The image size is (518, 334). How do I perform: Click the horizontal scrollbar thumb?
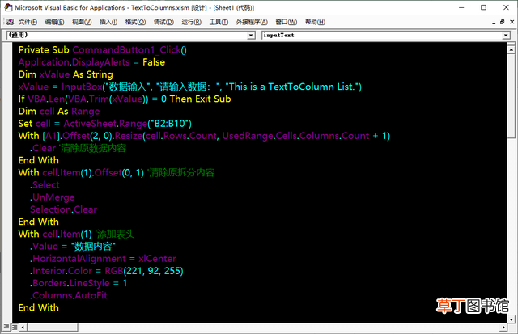pyautogui.click(x=52, y=328)
